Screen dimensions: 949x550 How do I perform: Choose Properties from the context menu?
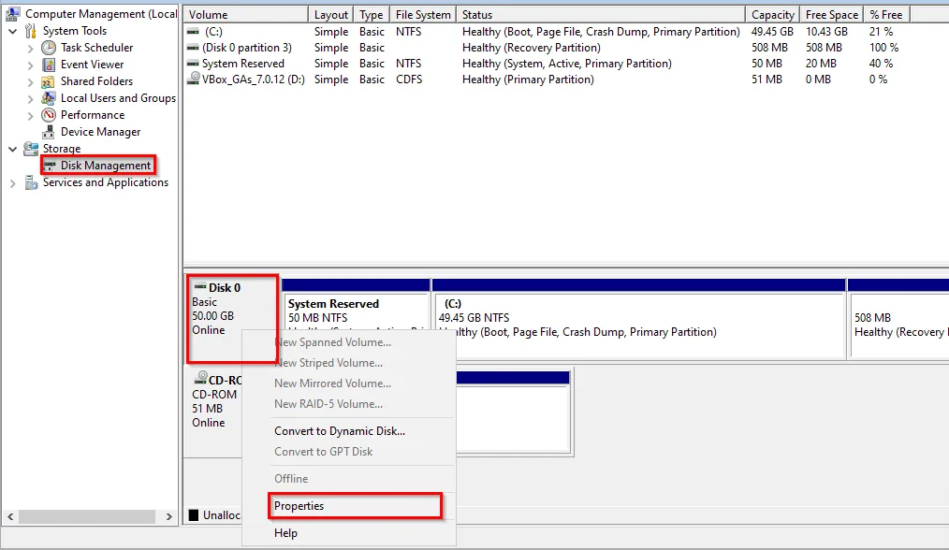(x=299, y=506)
